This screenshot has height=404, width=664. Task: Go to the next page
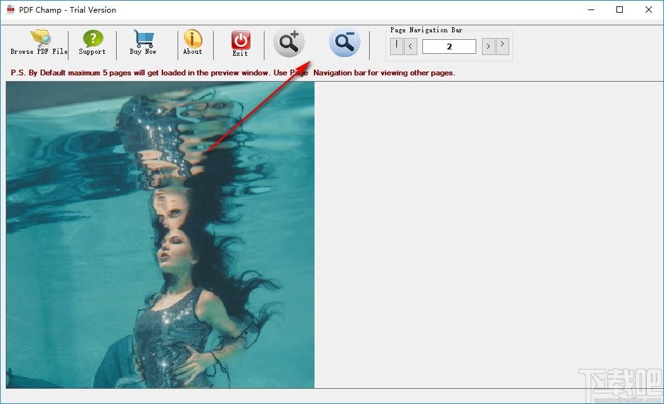point(488,46)
